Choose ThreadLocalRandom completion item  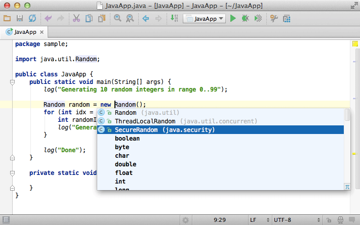click(x=220, y=121)
